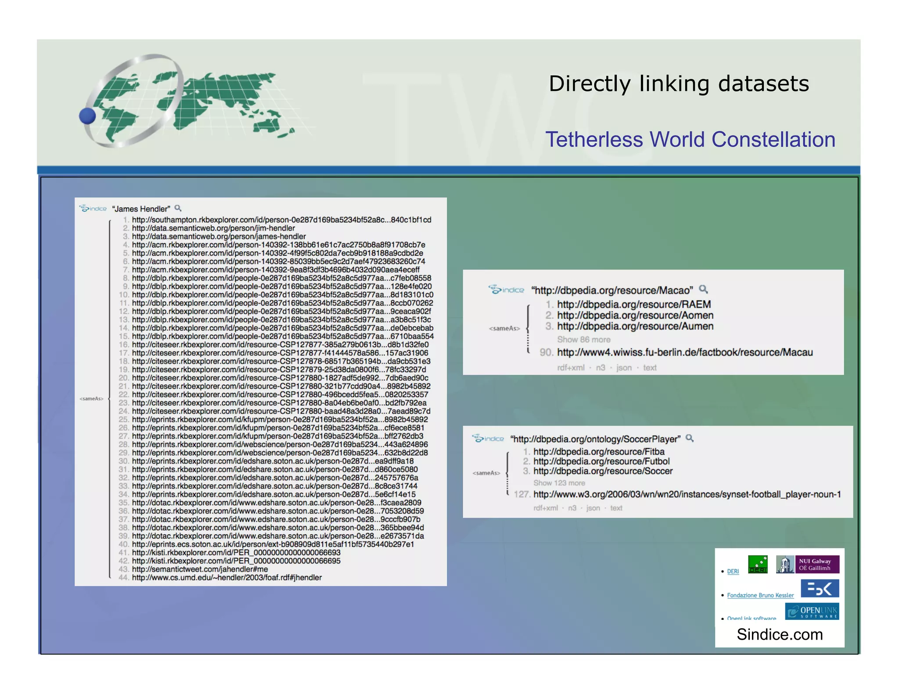Click the "James Hendler" search query text
The height and width of the screenshot is (695, 899).
[x=141, y=209]
